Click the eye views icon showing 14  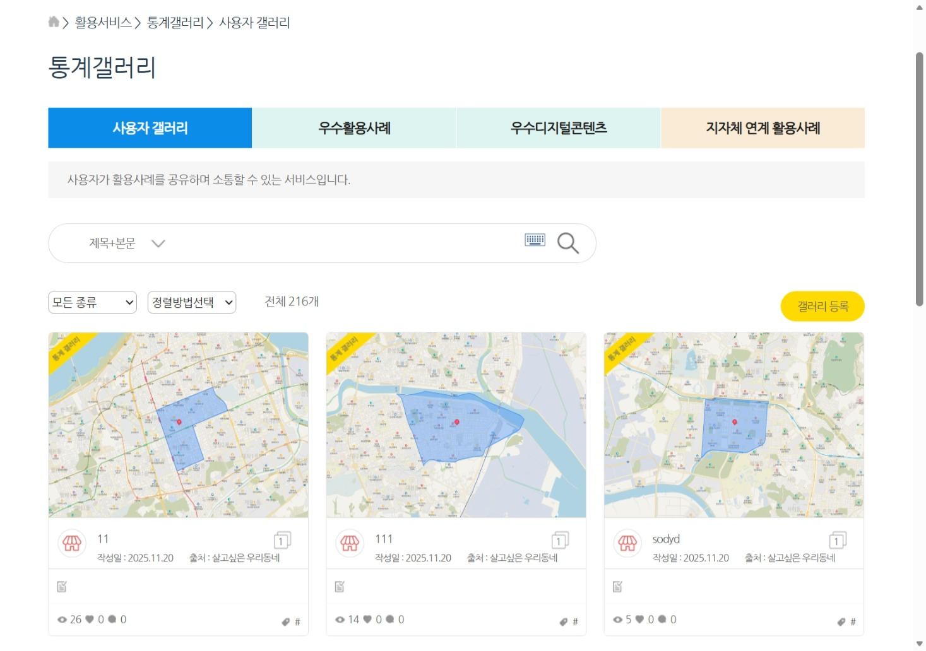point(340,619)
